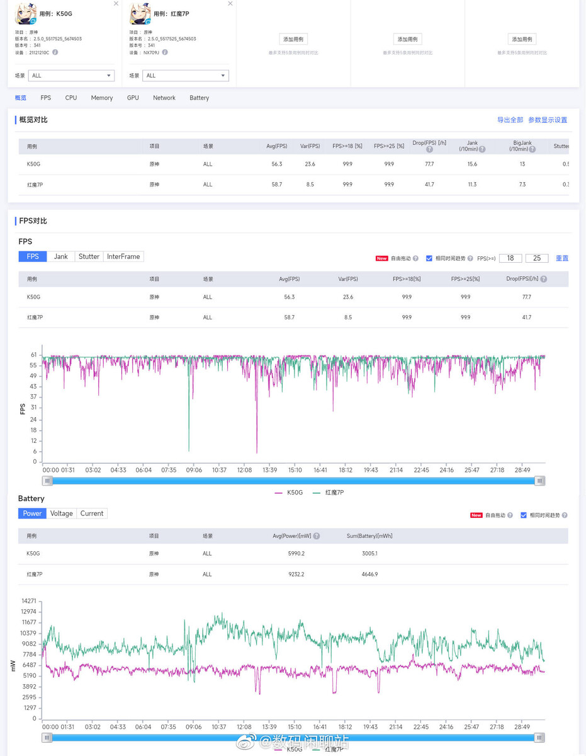The width and height of the screenshot is (586, 756).
Task: Open the Battery tab in the top navigation
Action: click(200, 98)
